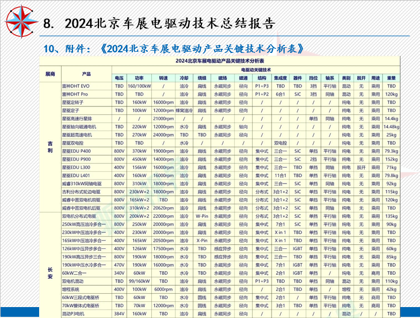The image size is (420, 318).
Task: Click the slide title about 2024北京车展电驱动技术总结报告
Action: tap(170, 24)
